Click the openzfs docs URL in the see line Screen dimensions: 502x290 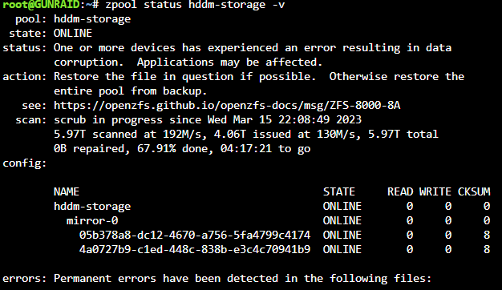[227, 106]
